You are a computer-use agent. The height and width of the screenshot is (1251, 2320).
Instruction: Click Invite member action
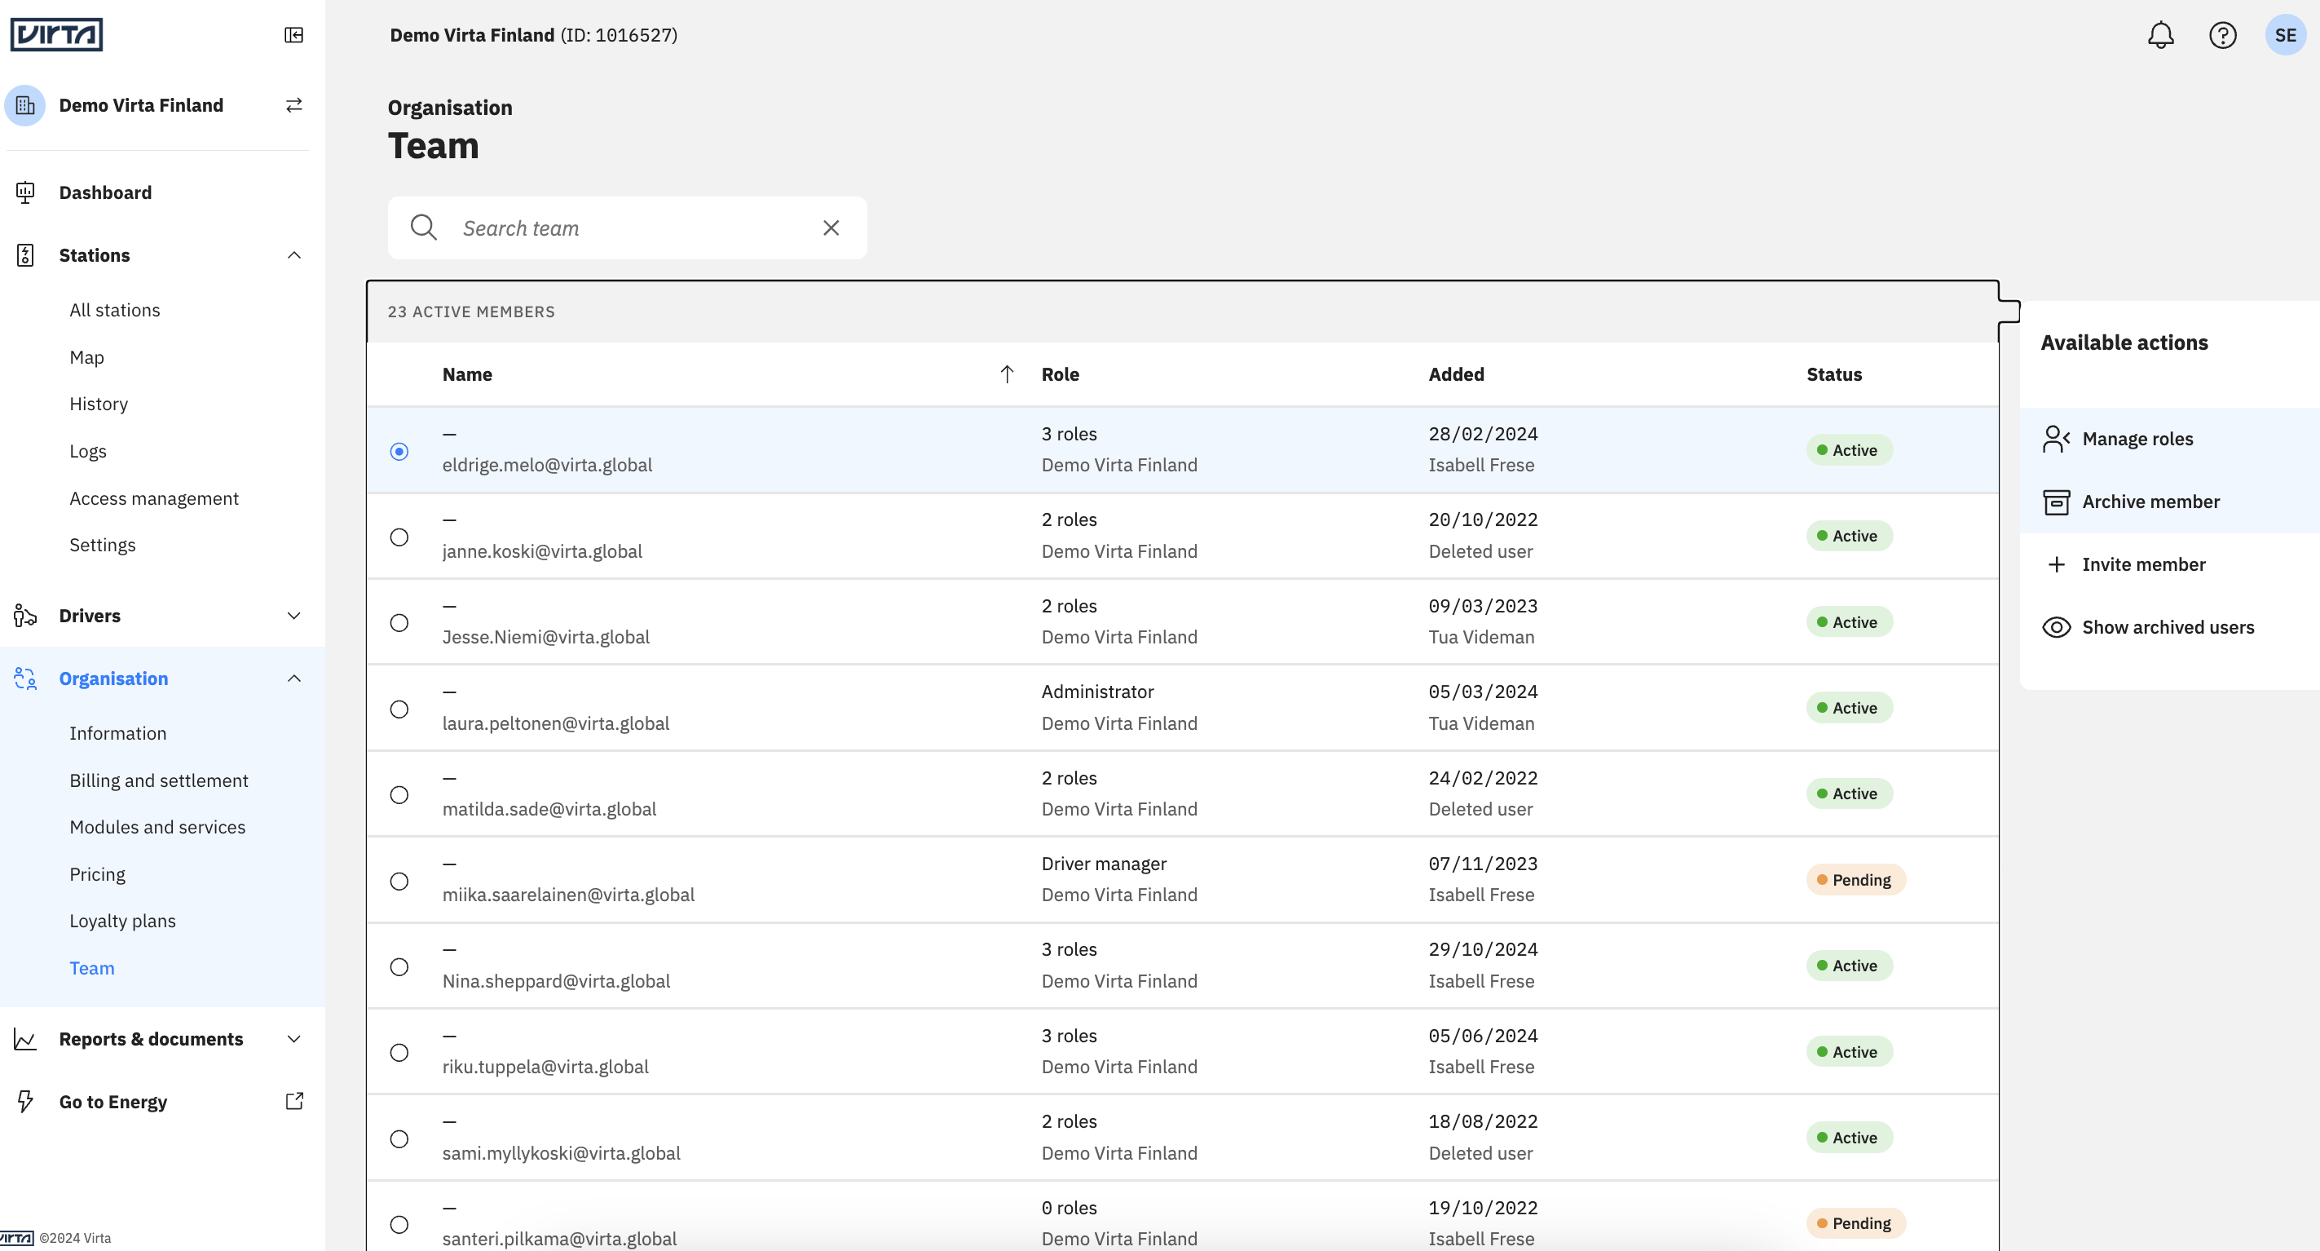[2143, 564]
